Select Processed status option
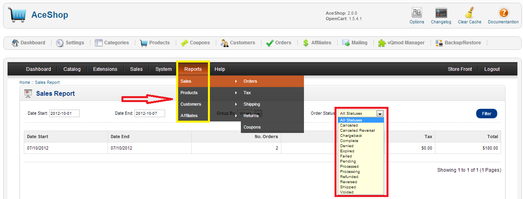The width and height of the screenshot is (523, 199). pos(361,167)
